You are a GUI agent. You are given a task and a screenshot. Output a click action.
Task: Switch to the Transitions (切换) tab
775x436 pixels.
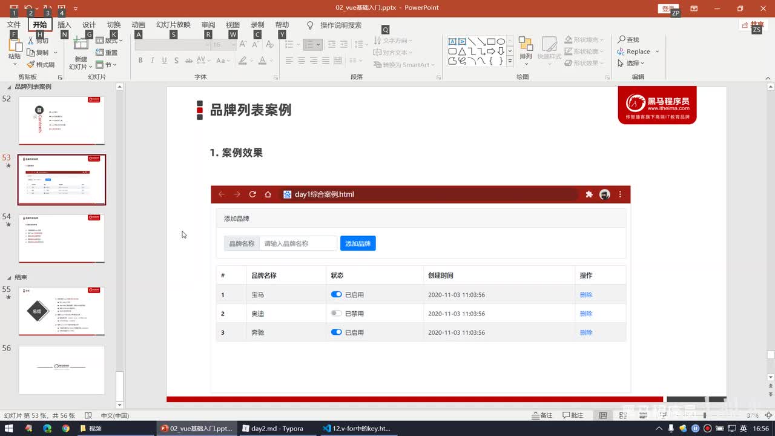[114, 25]
